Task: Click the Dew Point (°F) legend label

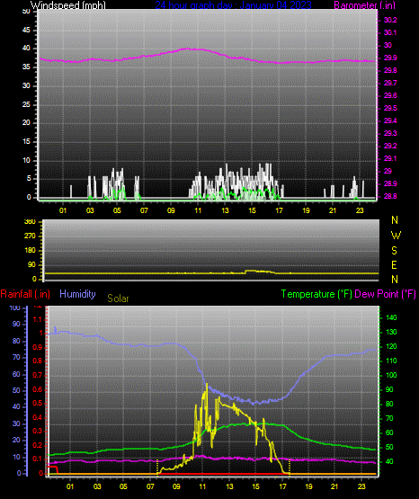Action: pyautogui.click(x=385, y=294)
